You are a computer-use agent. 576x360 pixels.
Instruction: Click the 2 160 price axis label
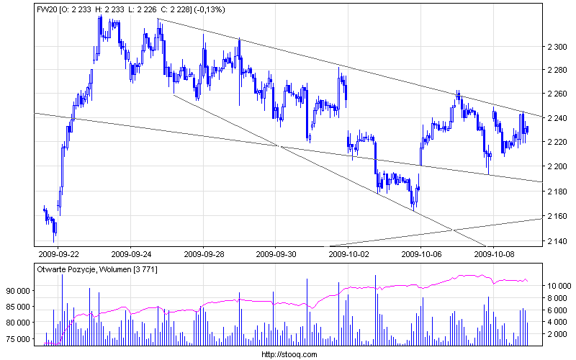[557, 216]
